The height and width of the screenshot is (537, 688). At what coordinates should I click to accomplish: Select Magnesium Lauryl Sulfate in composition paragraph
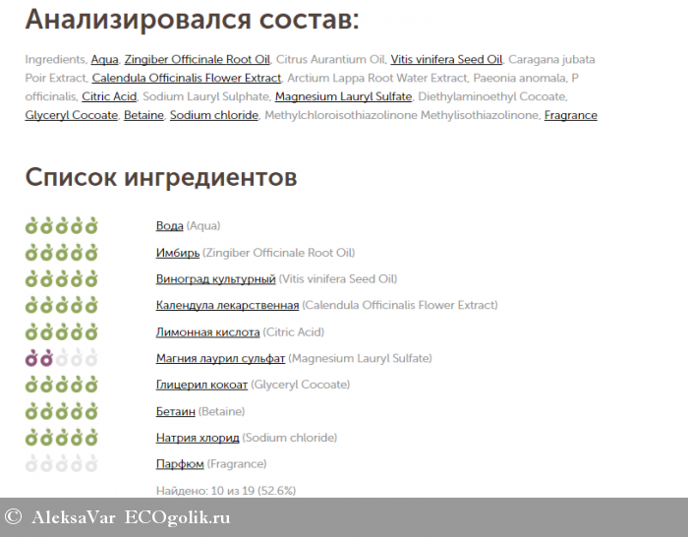point(343,97)
